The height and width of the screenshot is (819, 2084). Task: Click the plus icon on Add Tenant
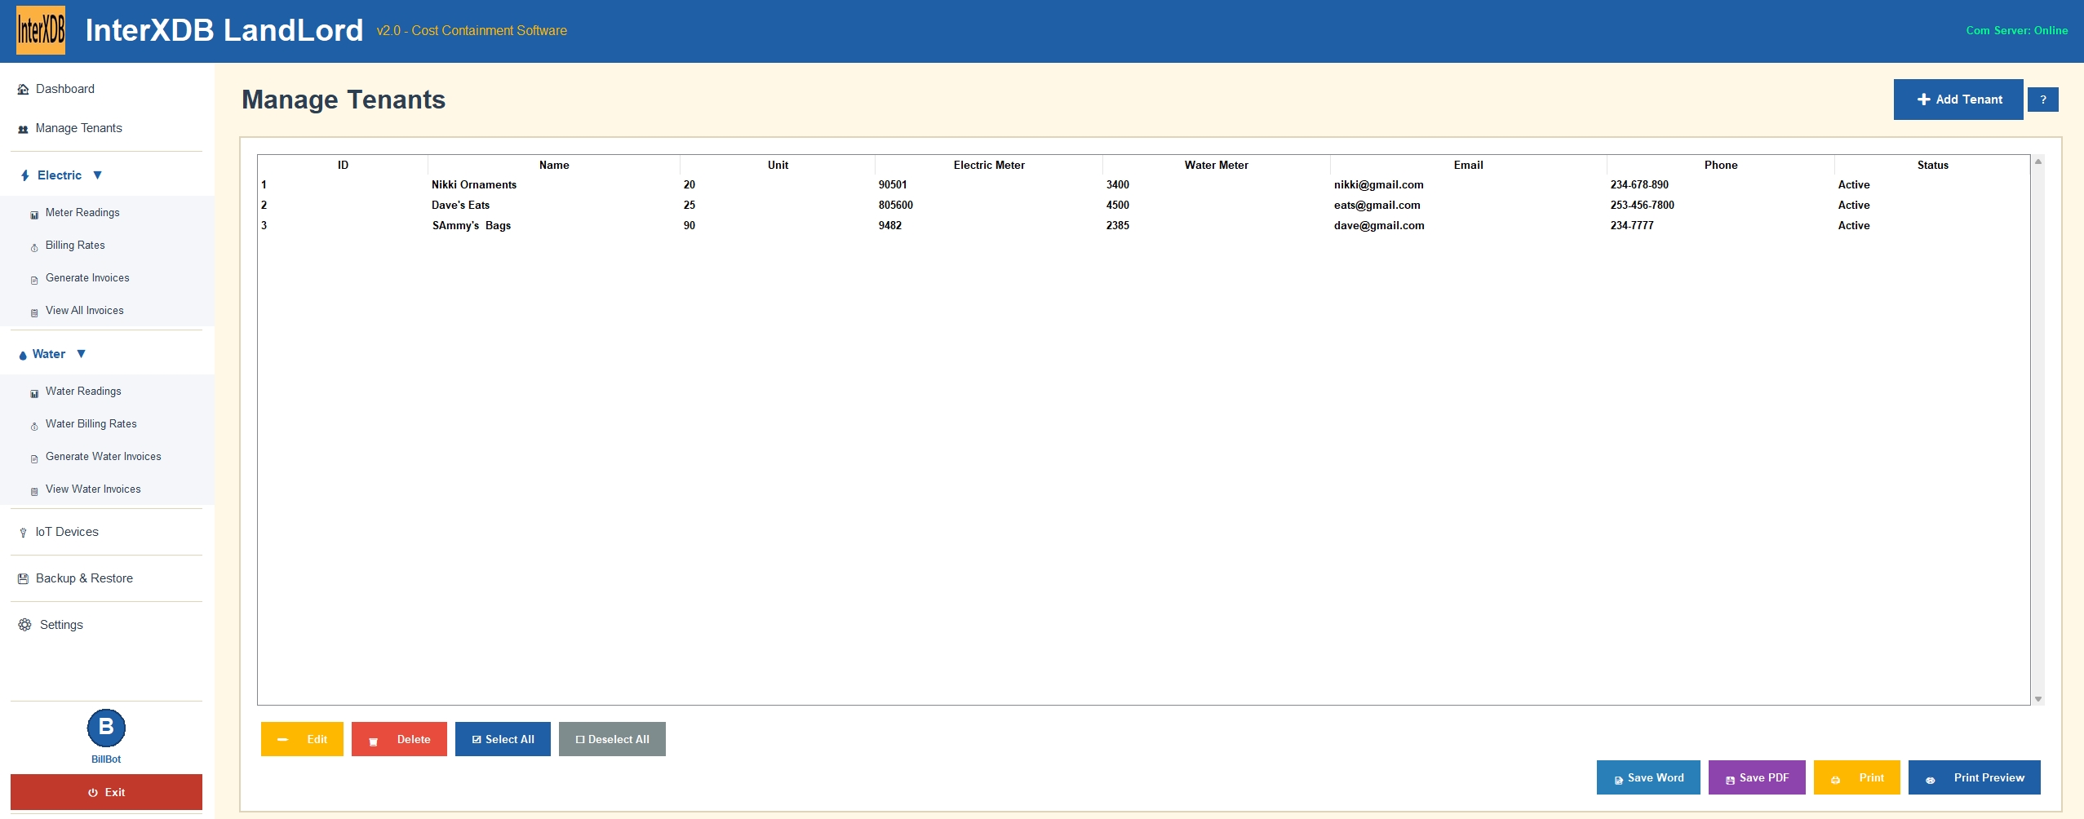tap(1923, 100)
